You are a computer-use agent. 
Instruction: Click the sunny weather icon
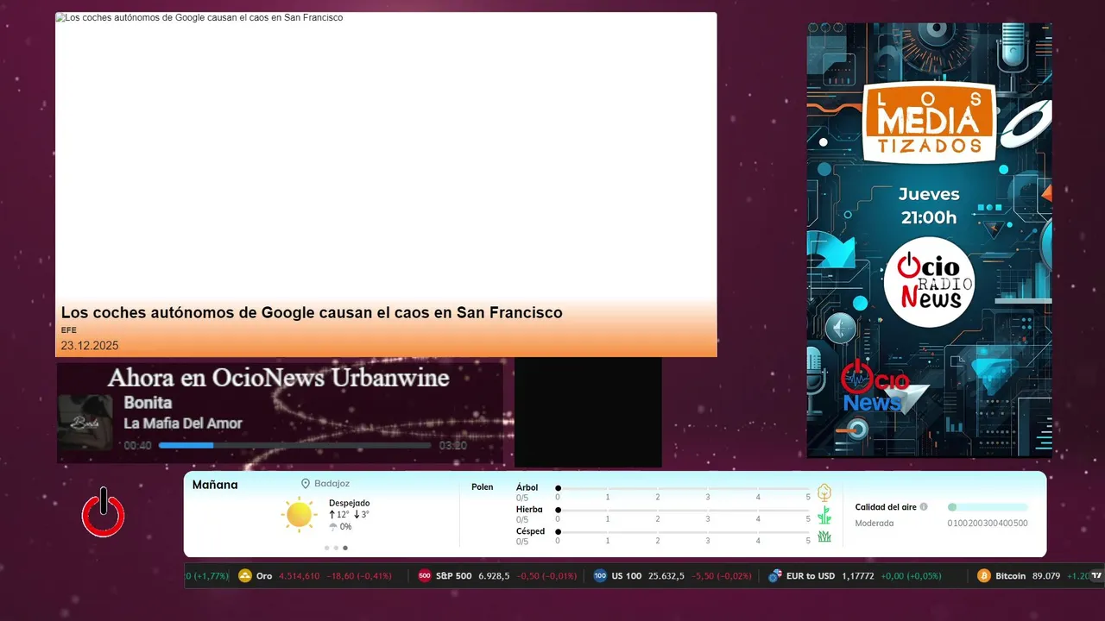tap(299, 514)
